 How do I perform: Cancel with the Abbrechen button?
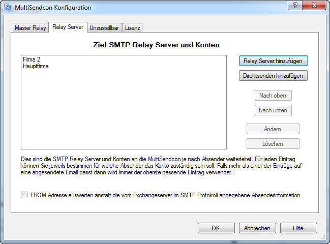coord(257,228)
